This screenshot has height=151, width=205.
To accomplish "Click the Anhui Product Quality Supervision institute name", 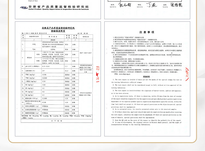I will click(x=59, y=8).
